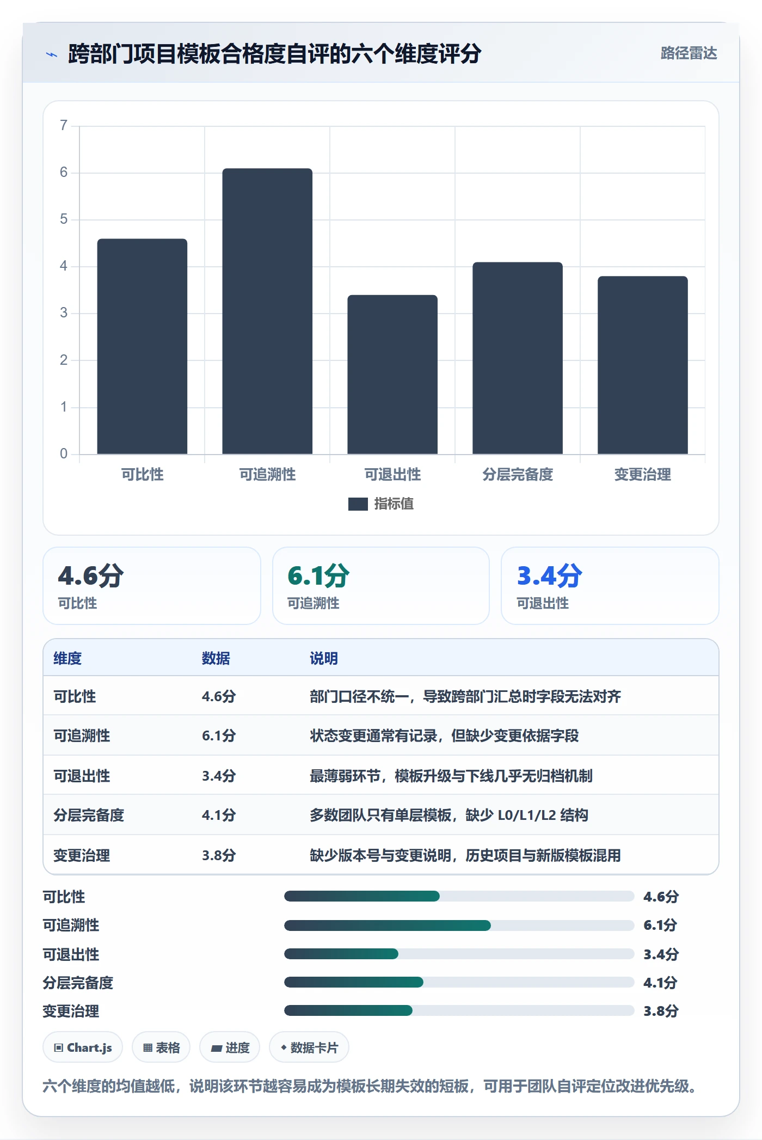Select the Chart.js tag chip

pyautogui.click(x=83, y=1047)
